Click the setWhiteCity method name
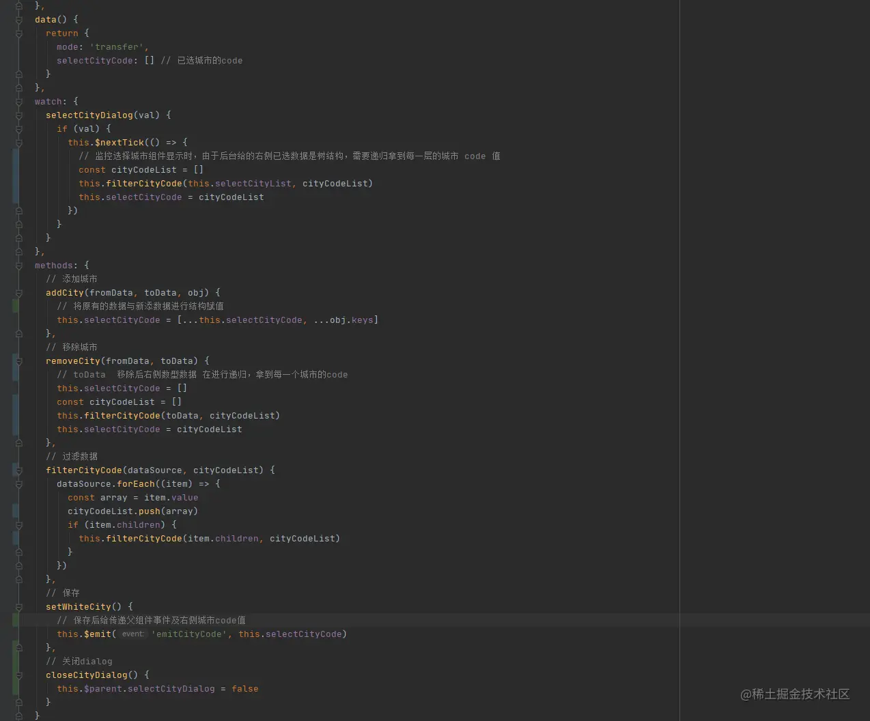This screenshot has height=721, width=870. (x=79, y=607)
